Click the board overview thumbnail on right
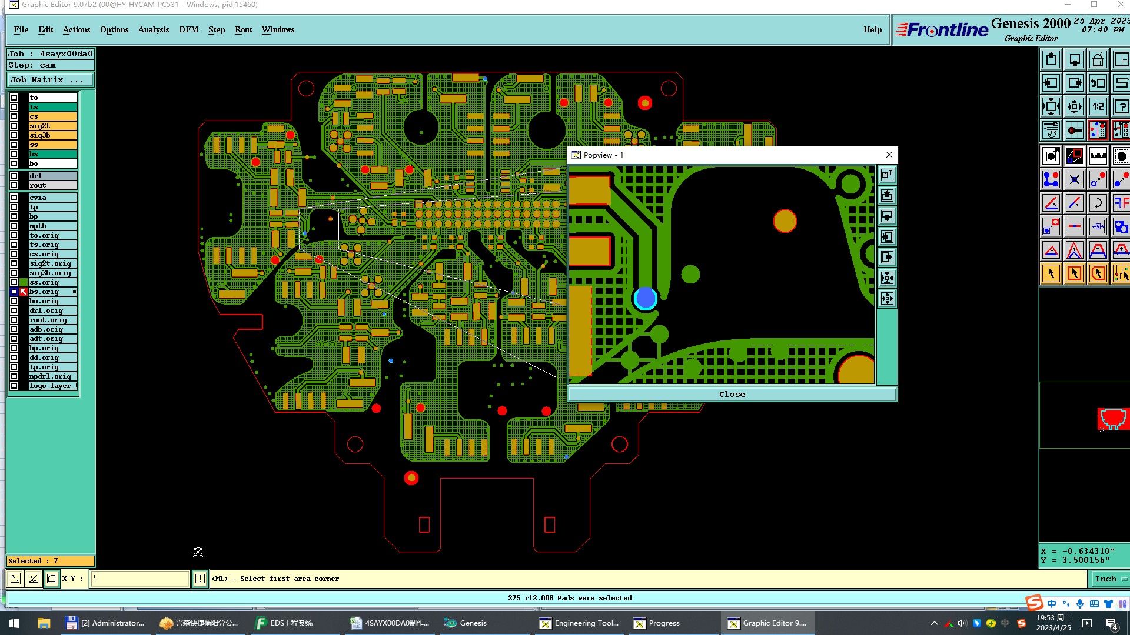Screen dimensions: 1130x635 (1113, 419)
